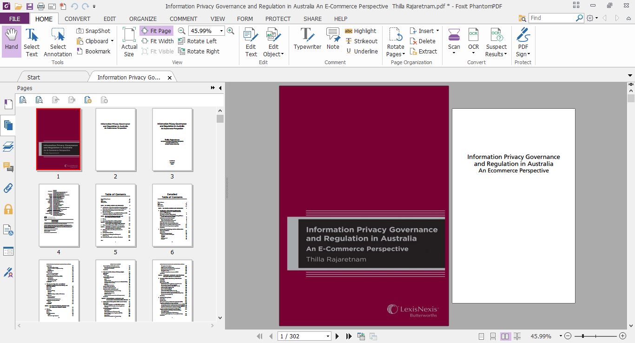Open the HELP ribbon tab

[x=341, y=19]
